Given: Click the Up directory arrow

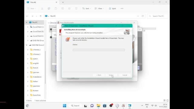Looking at the screenshot, I should [x=41, y=16].
